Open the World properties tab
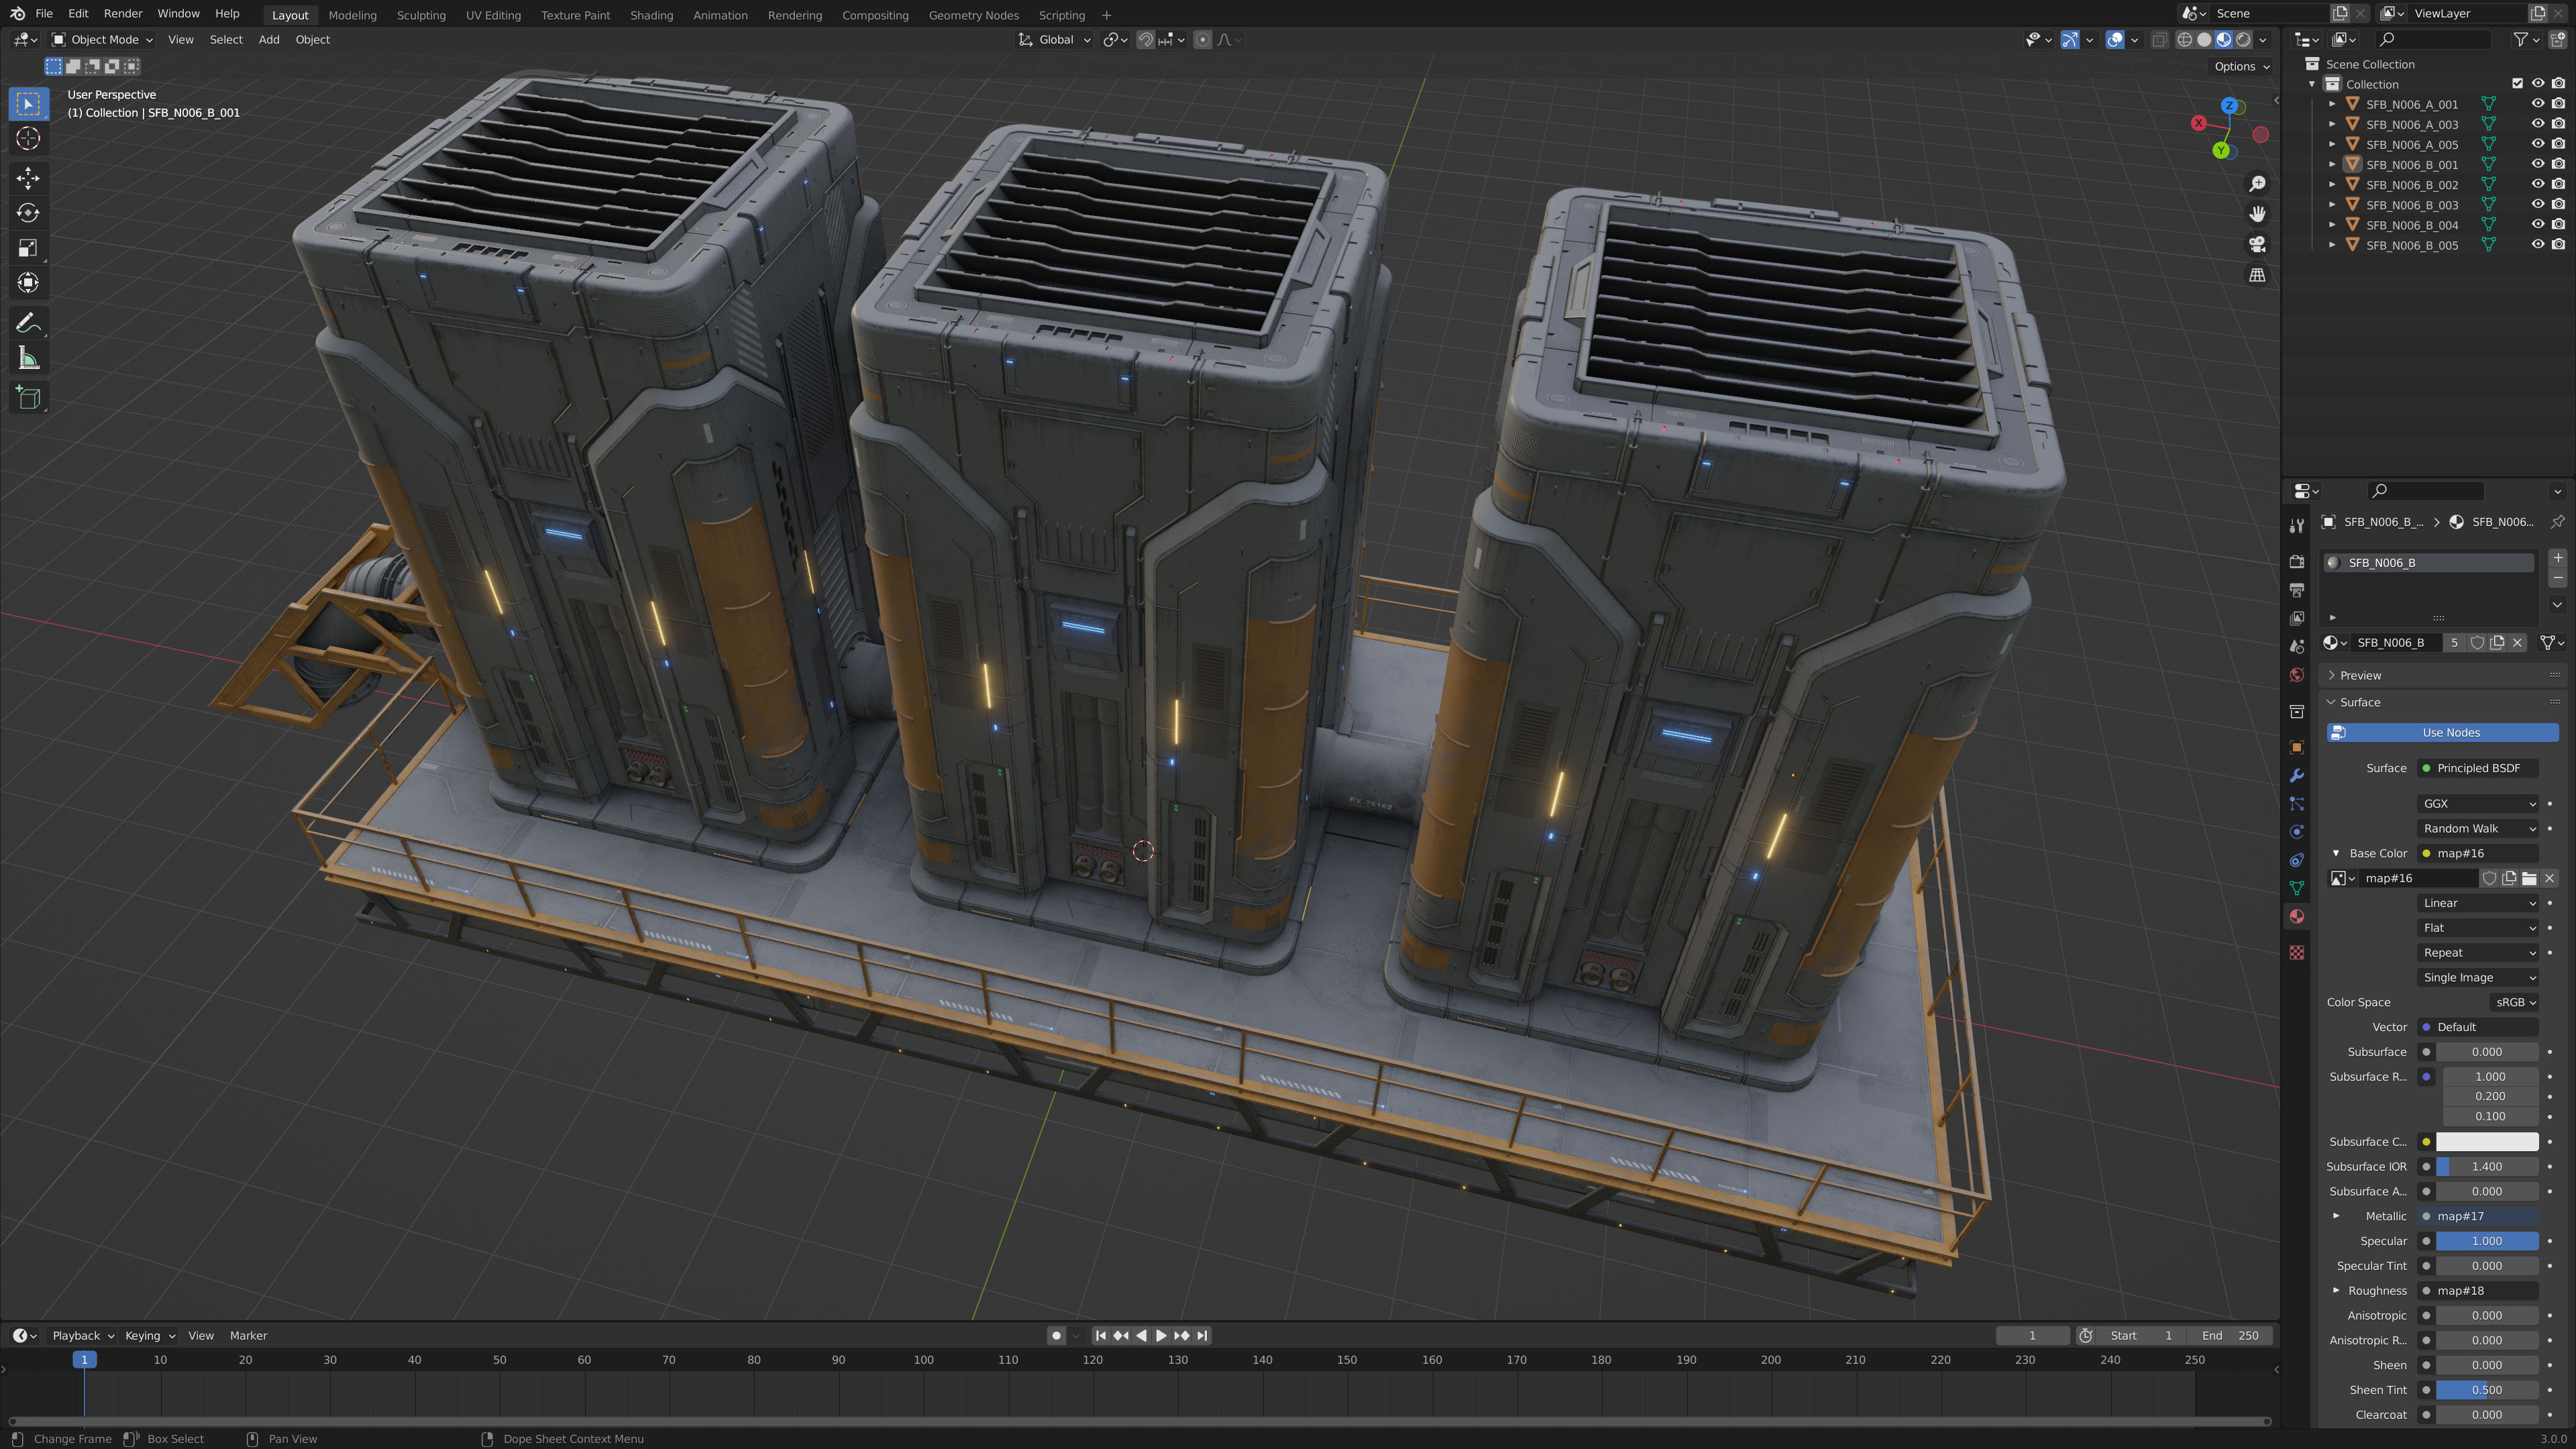The width and height of the screenshot is (2576, 1449). tap(2297, 675)
